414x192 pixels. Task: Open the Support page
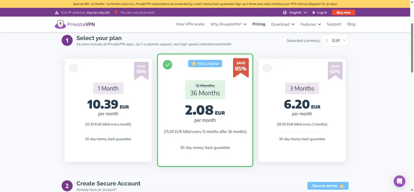[x=334, y=24]
